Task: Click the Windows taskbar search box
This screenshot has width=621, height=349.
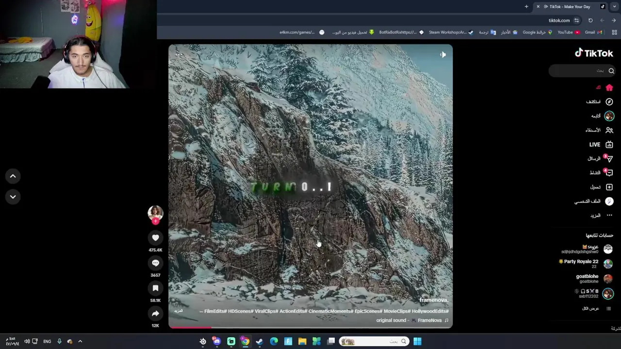Action: click(374, 342)
